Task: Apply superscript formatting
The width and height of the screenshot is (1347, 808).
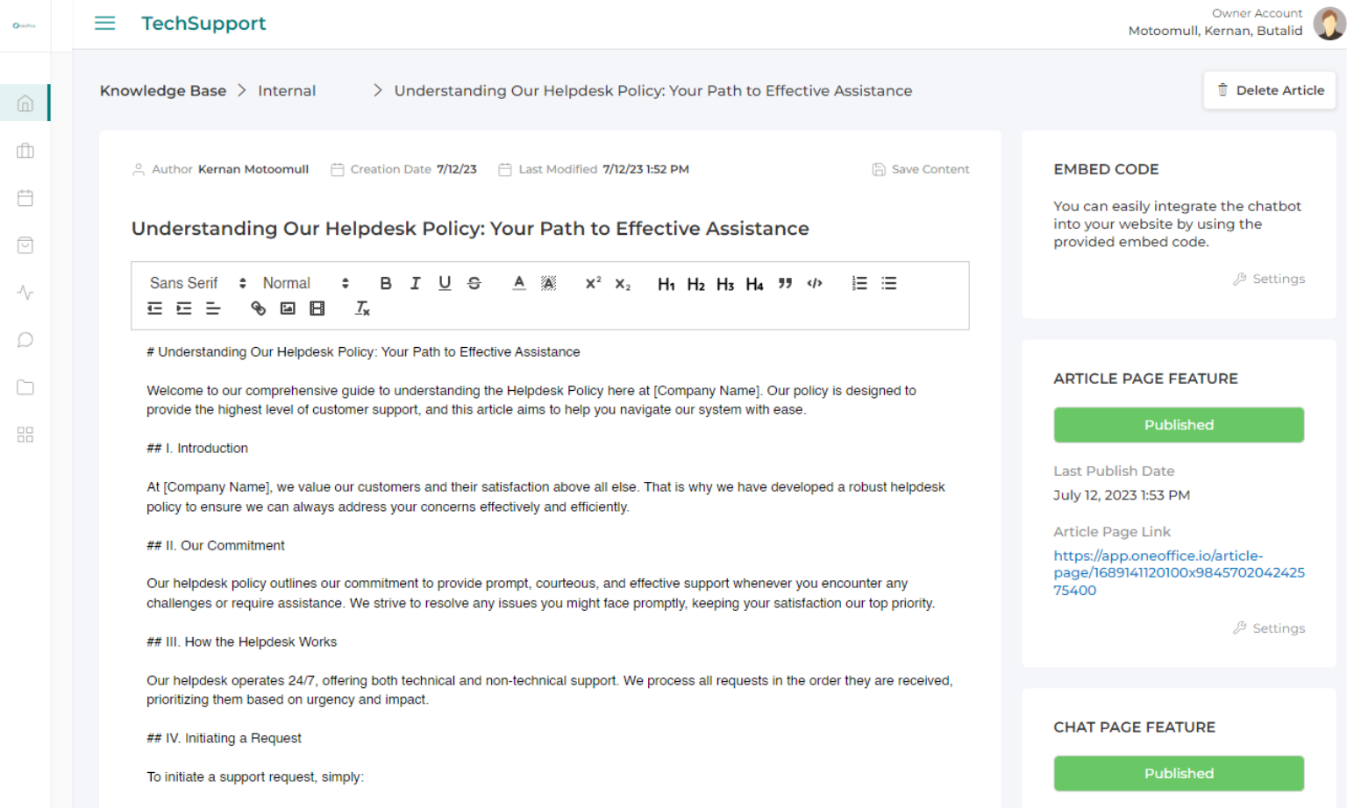Action: 593,283
